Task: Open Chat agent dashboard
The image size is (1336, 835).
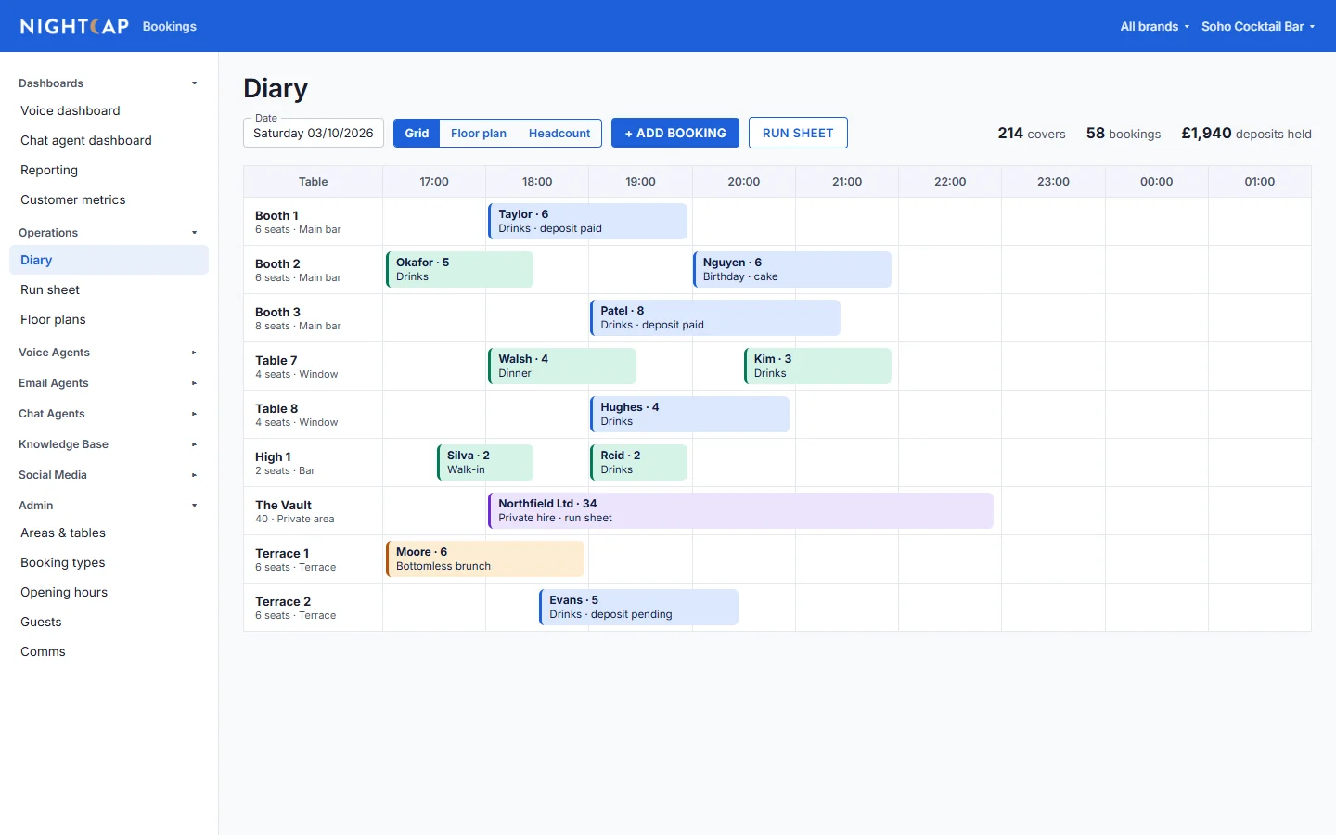Action: (x=109, y=140)
